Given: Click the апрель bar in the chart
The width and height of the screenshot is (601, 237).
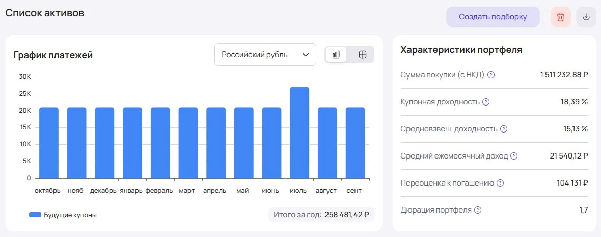Looking at the screenshot, I should (216, 143).
